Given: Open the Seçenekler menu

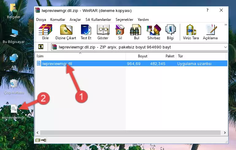Looking at the screenshot, I should [x=124, y=20].
